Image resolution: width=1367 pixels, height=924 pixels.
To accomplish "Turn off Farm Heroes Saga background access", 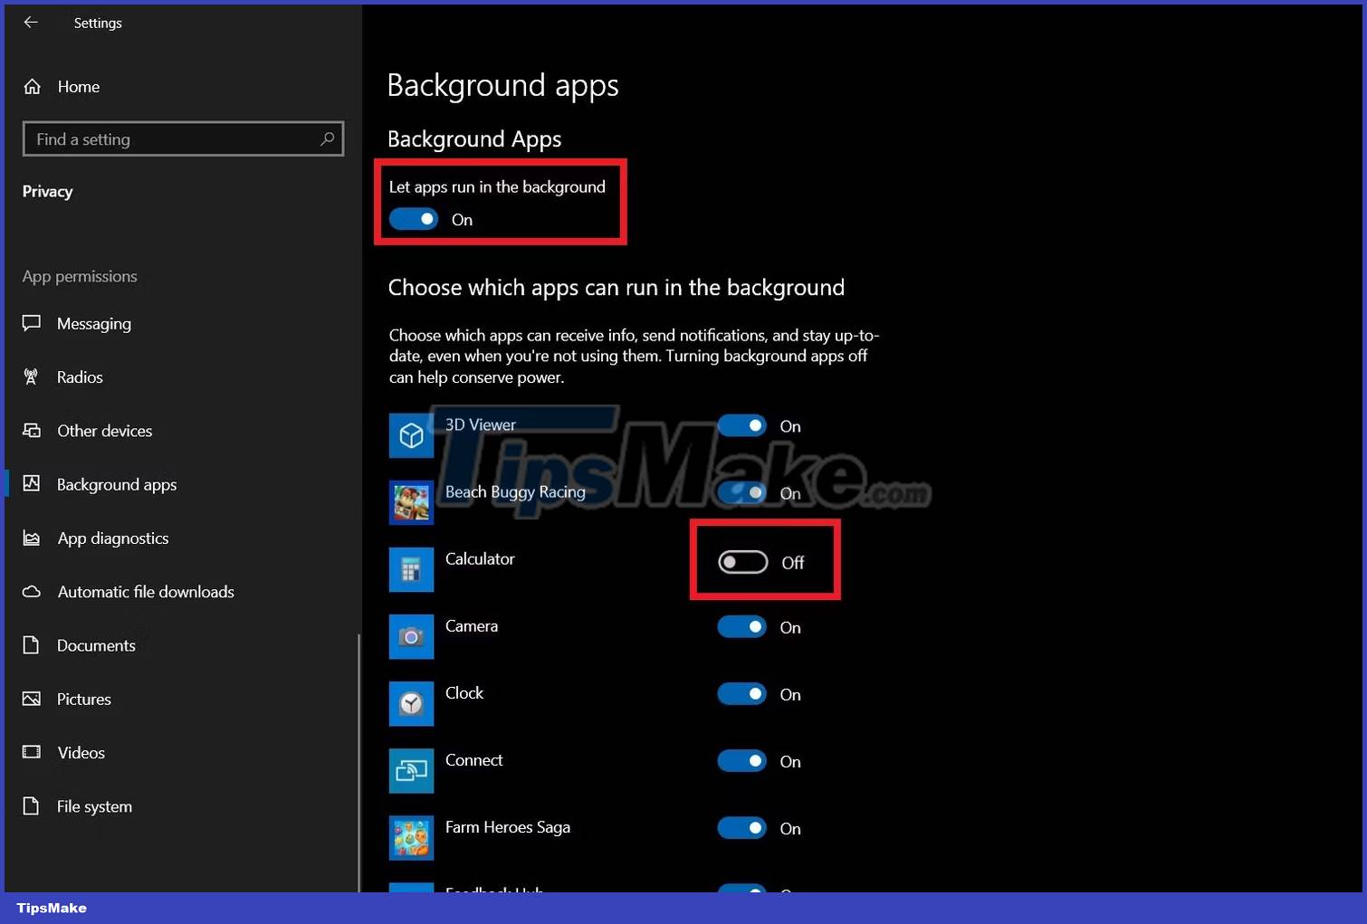I will (x=741, y=827).
